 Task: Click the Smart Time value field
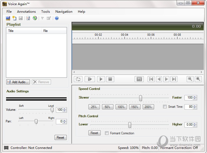(189, 107)
